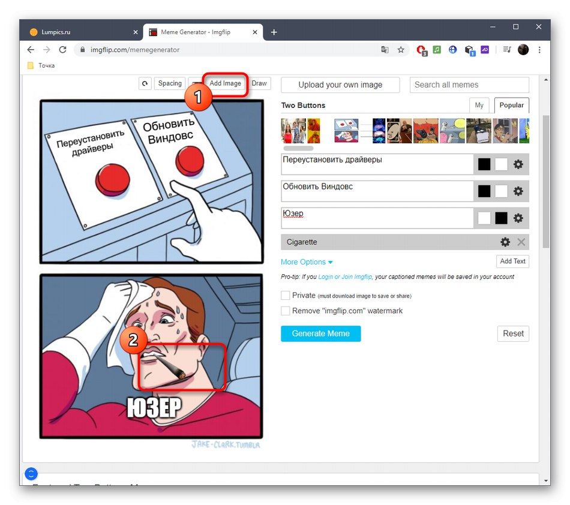
Task: Expand More Options
Action: 307,262
